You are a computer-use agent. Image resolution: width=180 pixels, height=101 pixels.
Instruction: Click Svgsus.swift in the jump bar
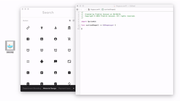(94, 9)
